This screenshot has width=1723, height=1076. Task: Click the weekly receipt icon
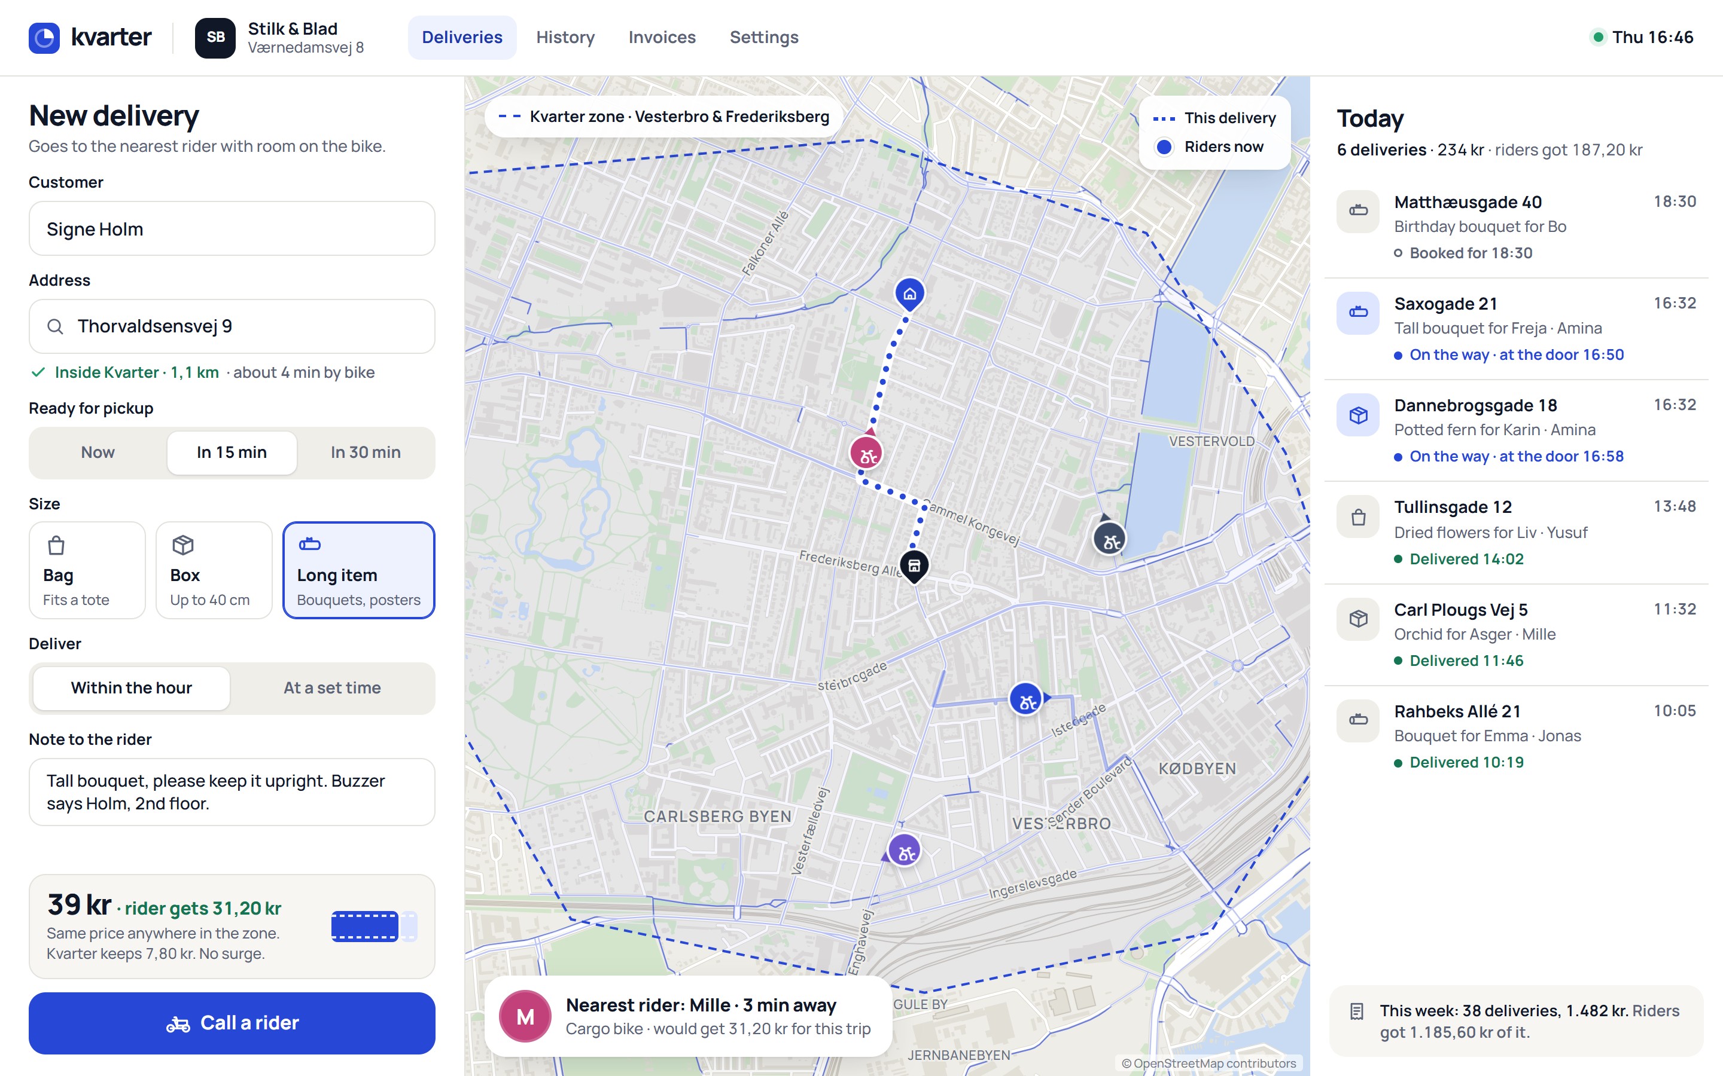click(x=1356, y=1011)
